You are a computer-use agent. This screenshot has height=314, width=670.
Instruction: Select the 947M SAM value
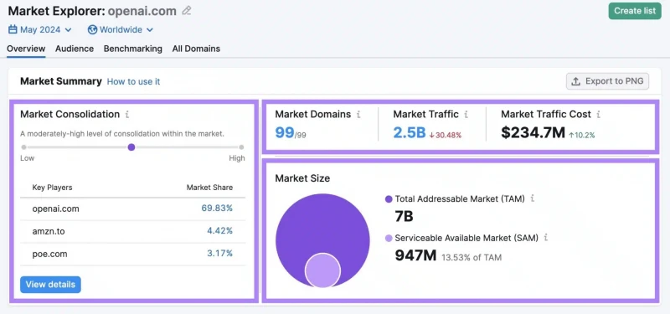[415, 255]
